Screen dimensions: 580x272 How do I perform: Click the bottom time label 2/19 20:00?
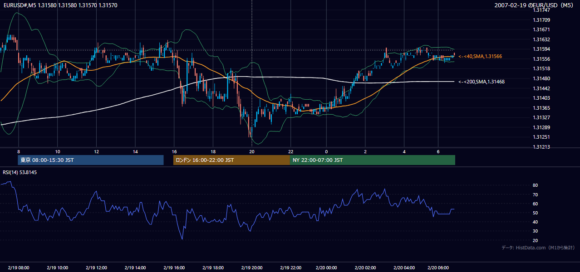click(x=252, y=268)
